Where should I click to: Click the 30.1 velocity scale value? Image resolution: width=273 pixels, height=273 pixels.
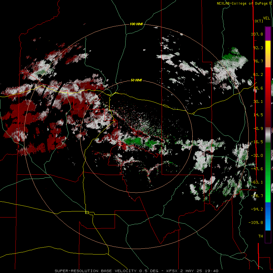tap(258, 102)
